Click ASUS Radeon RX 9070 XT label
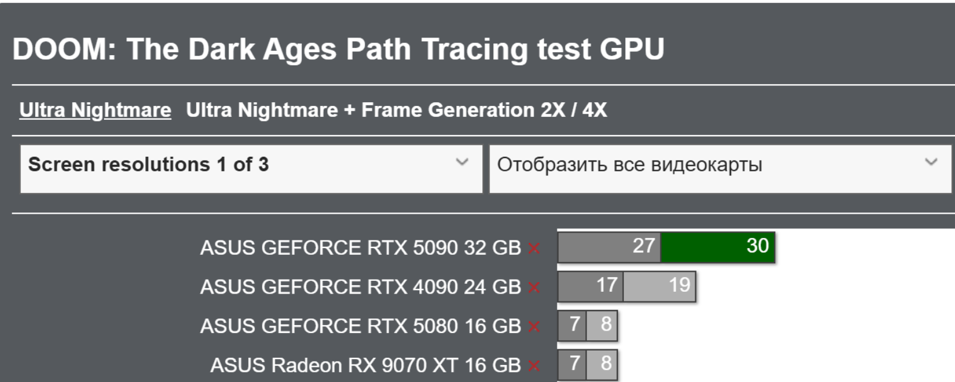 click(365, 366)
